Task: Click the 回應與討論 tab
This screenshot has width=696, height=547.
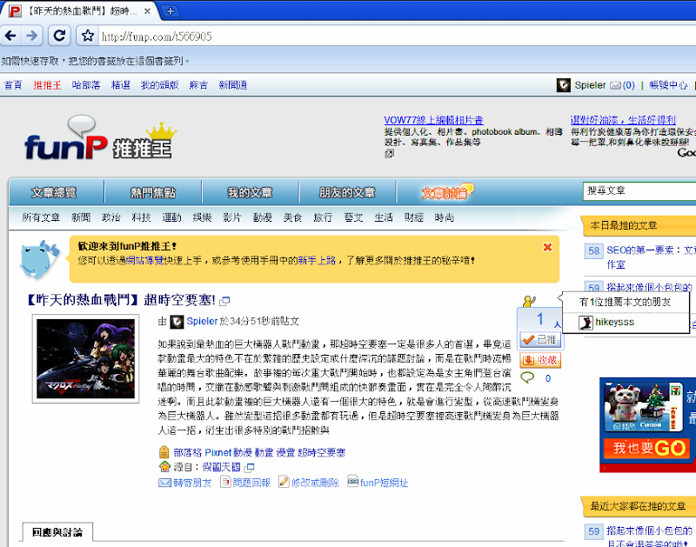Action: coord(57,532)
